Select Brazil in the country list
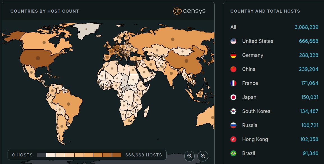Screen dimensions: 324x164 pos(274,153)
